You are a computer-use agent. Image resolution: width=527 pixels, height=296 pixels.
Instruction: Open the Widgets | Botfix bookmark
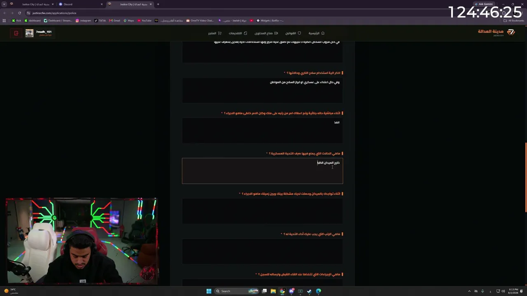(270, 21)
